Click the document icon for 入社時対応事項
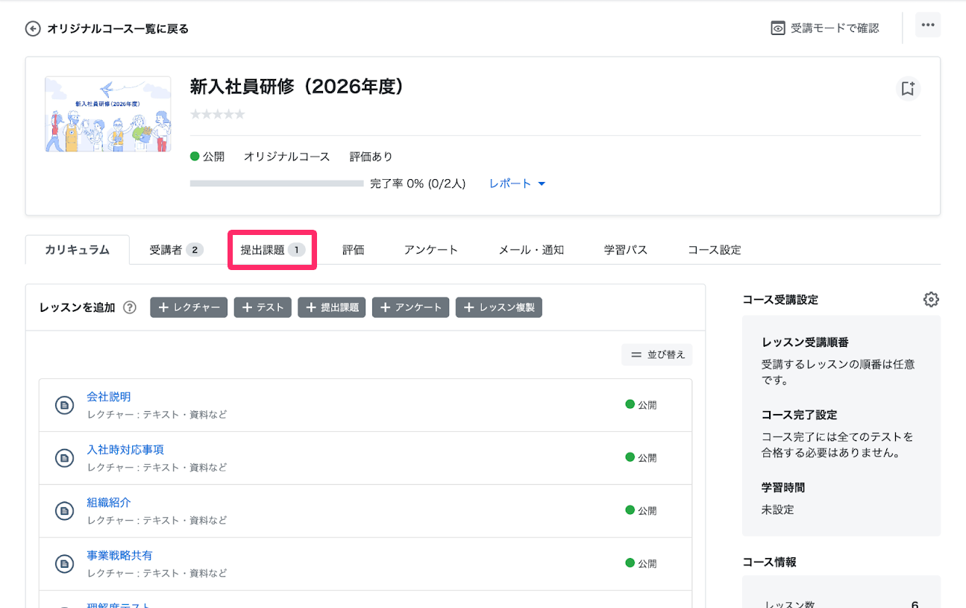This screenshot has width=966, height=608. pos(65,458)
